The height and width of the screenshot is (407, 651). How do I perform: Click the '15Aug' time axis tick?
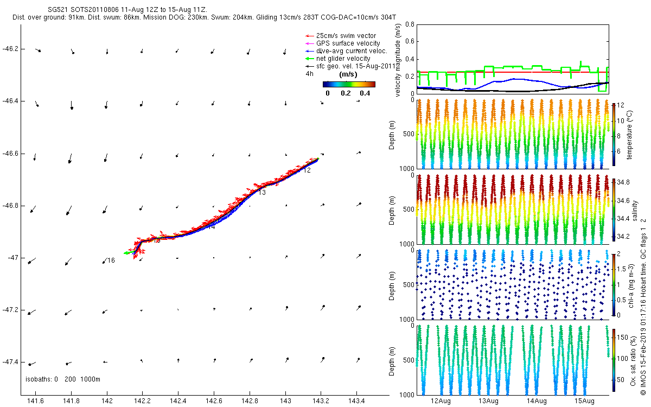584,401
